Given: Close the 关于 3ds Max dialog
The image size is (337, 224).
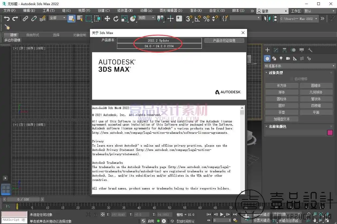Looking at the screenshot, I should (x=243, y=33).
